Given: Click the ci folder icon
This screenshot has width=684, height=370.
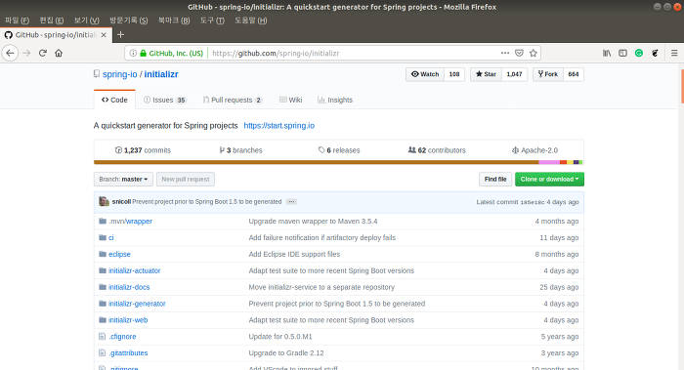Looking at the screenshot, I should 103,237.
